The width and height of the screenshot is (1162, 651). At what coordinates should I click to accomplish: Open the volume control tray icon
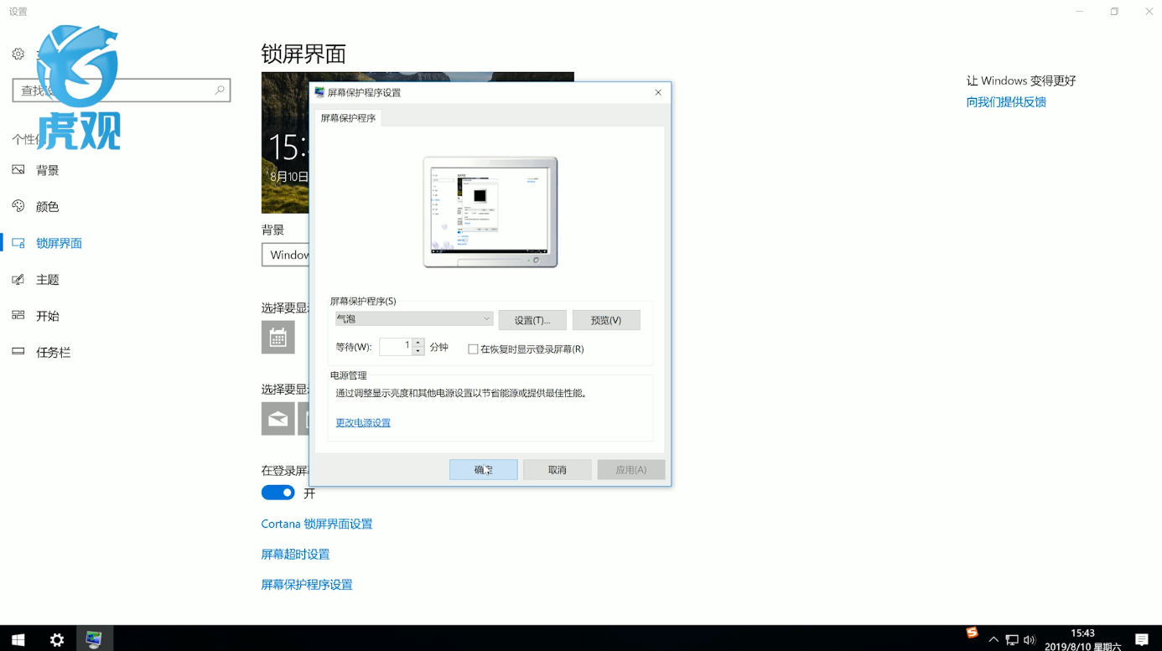[x=1030, y=640]
